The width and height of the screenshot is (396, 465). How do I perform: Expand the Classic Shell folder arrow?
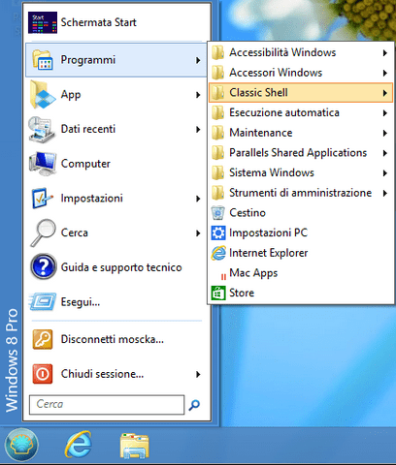pos(384,93)
